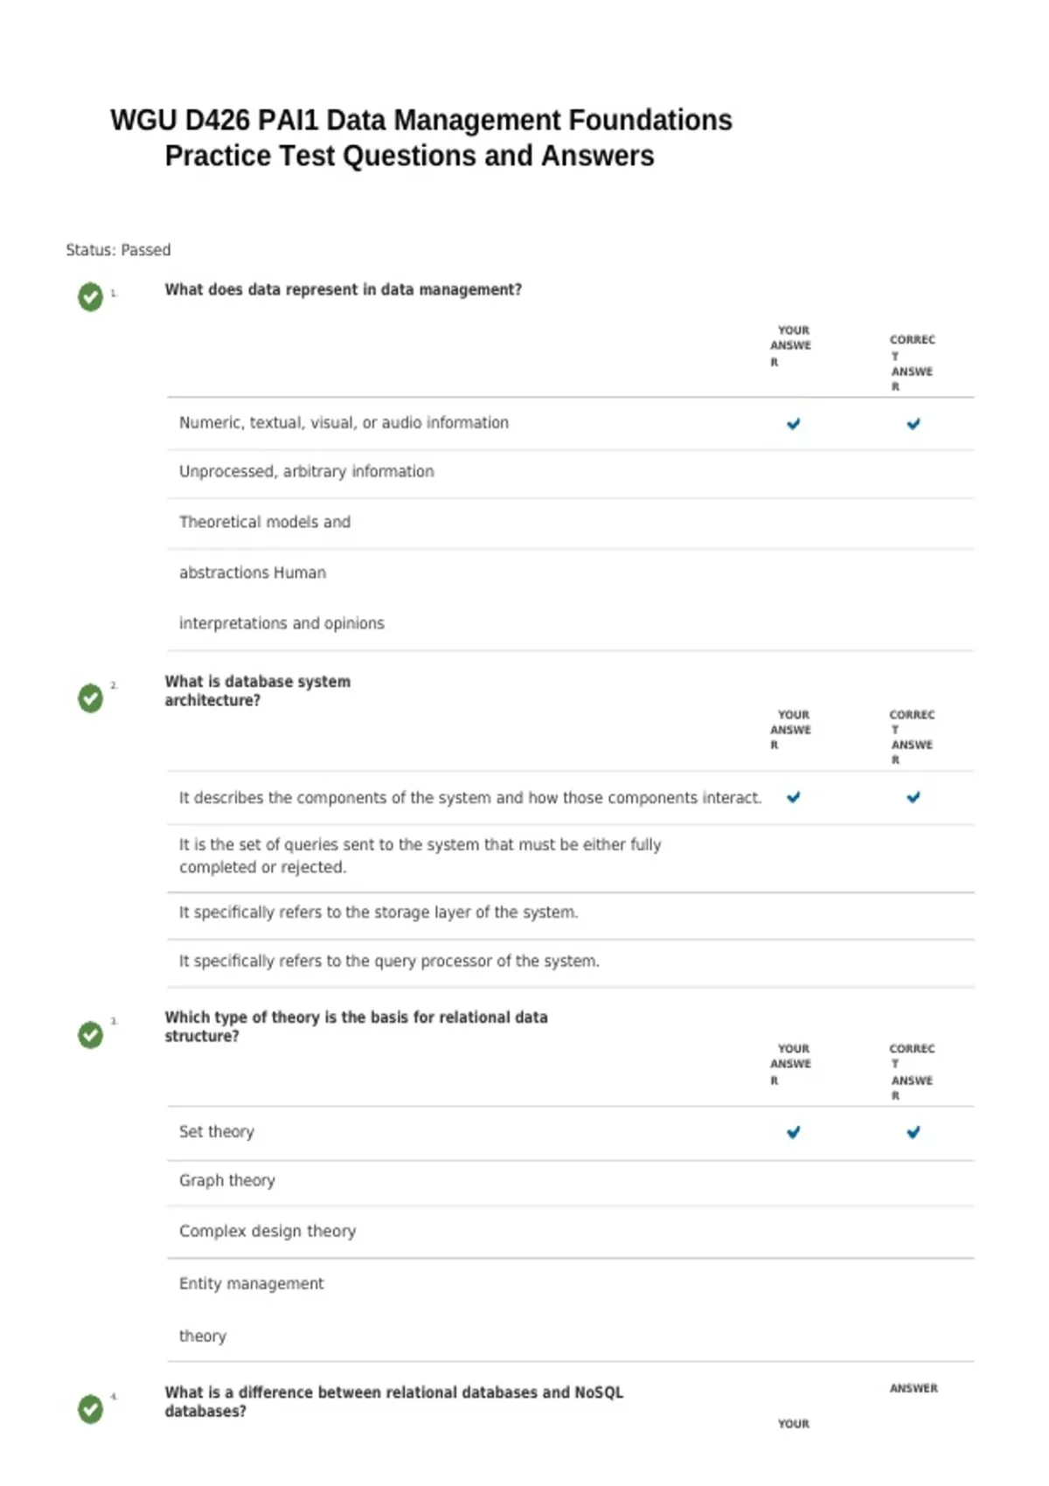The image size is (1049, 1486).
Task: Click the 'Status: Passed' text
Action: pyautogui.click(x=118, y=250)
